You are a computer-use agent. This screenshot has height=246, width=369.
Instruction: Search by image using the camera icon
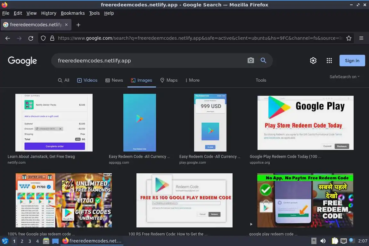tap(250, 61)
